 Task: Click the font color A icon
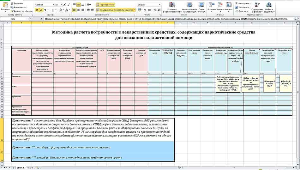coord(67,10)
